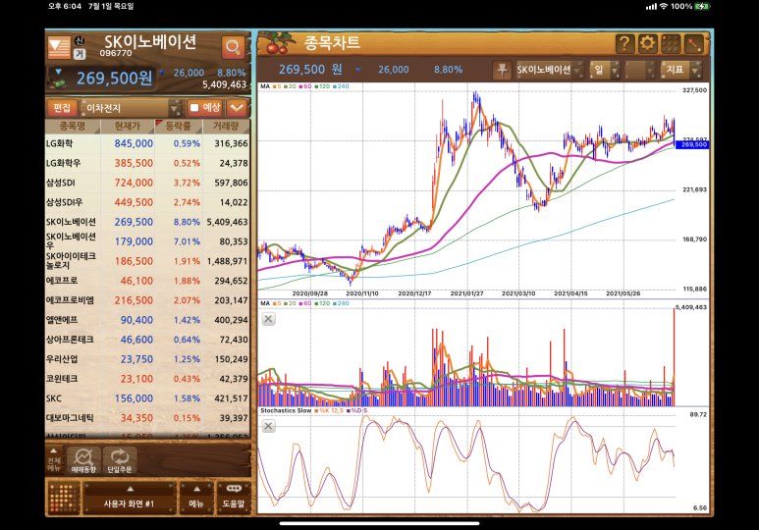Click the 종목차트 panel title

[332, 43]
